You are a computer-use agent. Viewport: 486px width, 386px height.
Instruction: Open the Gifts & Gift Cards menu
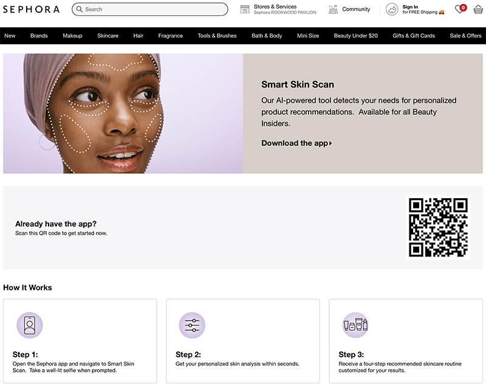click(414, 36)
